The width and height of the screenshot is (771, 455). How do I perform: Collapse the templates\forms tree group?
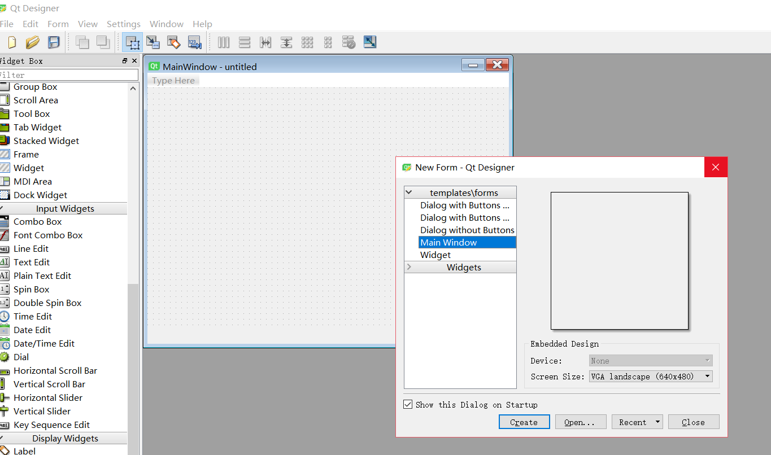[x=409, y=193]
